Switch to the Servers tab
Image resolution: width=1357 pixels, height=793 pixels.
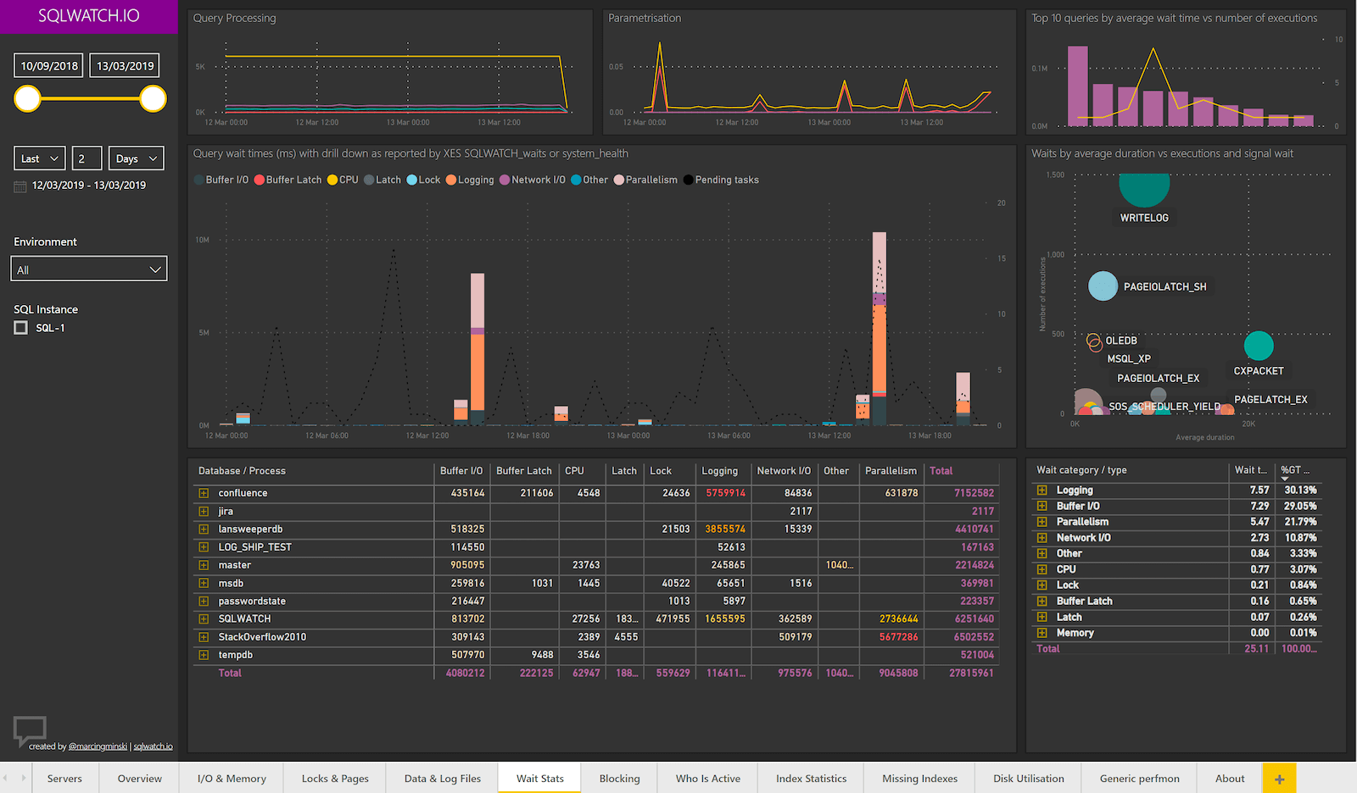point(65,779)
